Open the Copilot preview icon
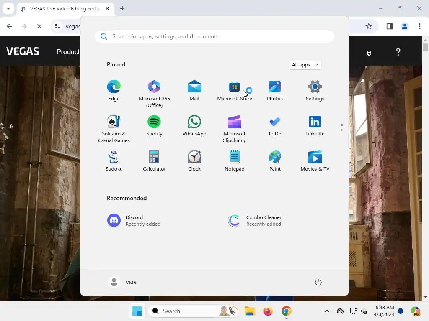429x321 pixels. pyautogui.click(x=416, y=311)
